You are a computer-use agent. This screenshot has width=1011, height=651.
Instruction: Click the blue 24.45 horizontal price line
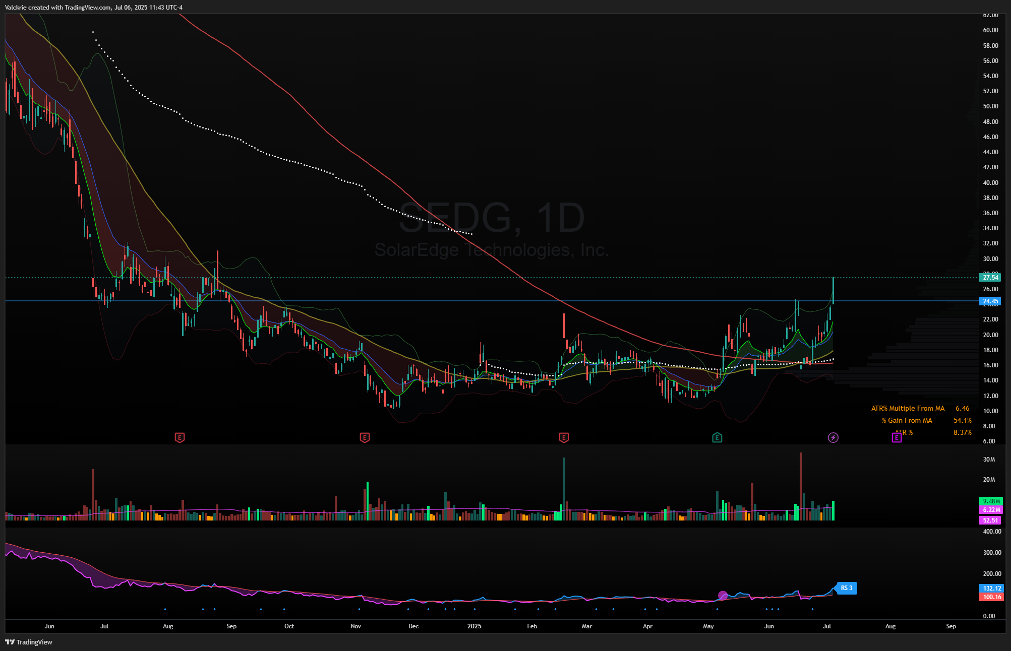492,301
